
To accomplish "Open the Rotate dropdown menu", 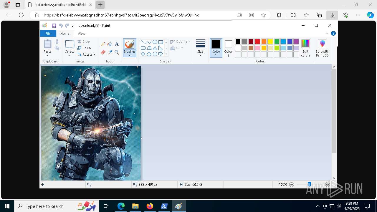I will coord(87,54).
